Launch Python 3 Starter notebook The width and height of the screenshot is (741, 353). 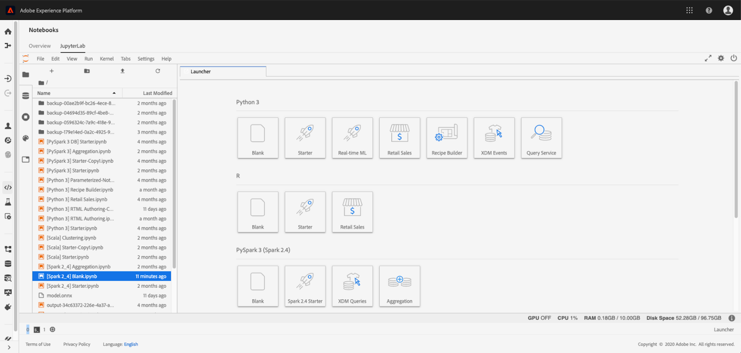(305, 138)
